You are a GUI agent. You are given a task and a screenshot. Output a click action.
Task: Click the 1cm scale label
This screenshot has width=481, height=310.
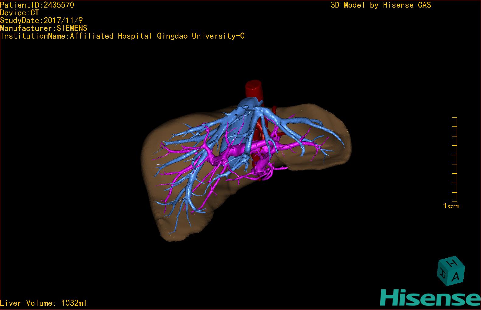[451, 206]
